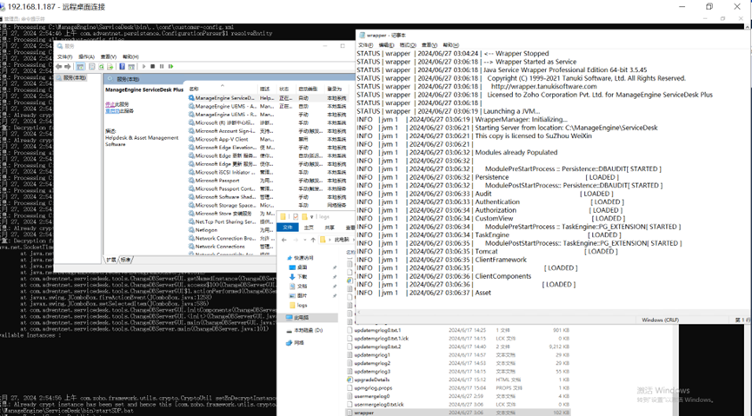
Task: Click File Explorer up-directory arrow
Action: (313, 240)
